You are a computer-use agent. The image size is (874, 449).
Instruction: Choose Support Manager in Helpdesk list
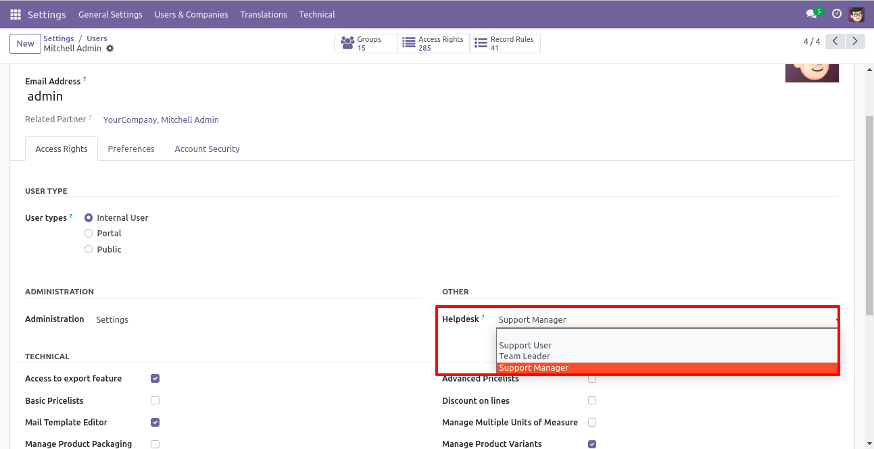[667, 368]
